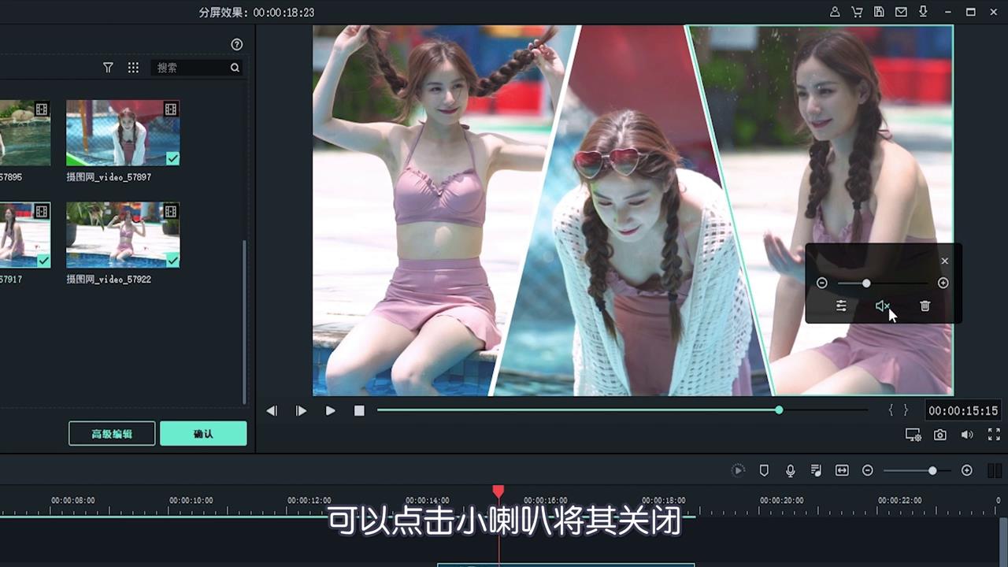Zoom the timeline to fit
Image resolution: width=1008 pixels, height=567 pixels.
[x=842, y=470]
